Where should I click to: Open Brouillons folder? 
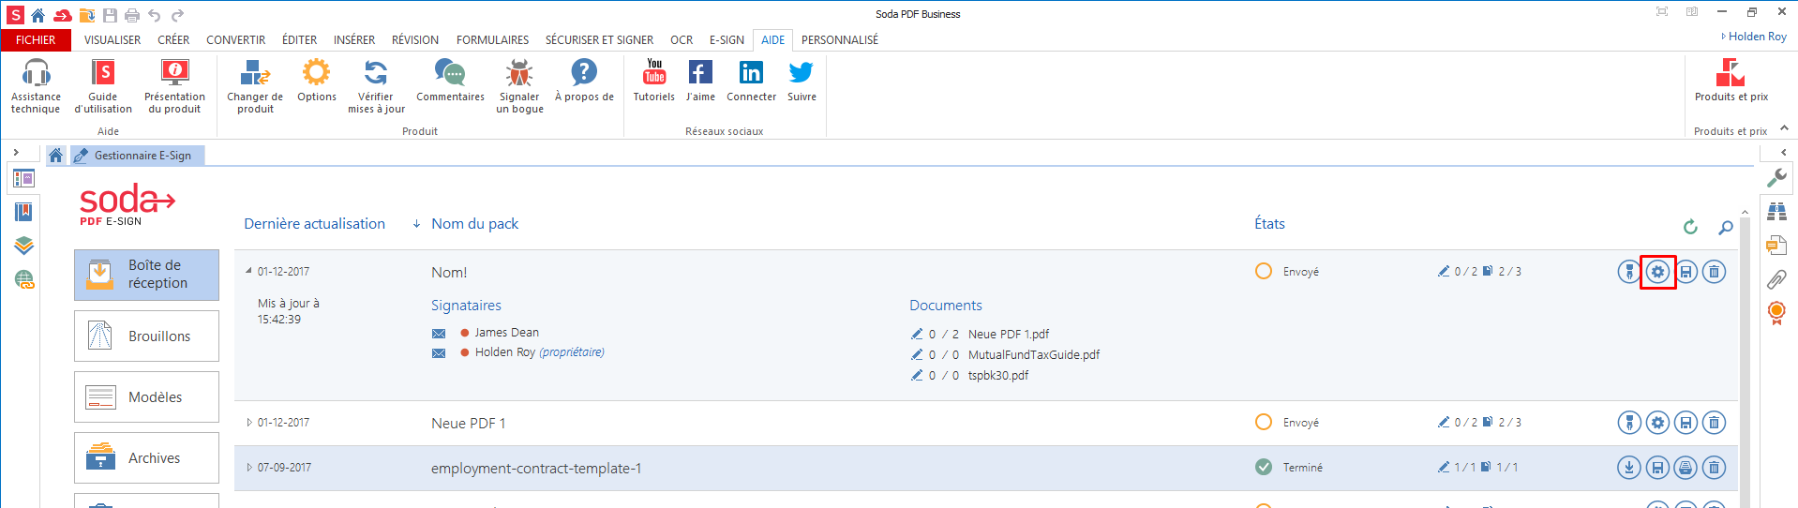146,336
